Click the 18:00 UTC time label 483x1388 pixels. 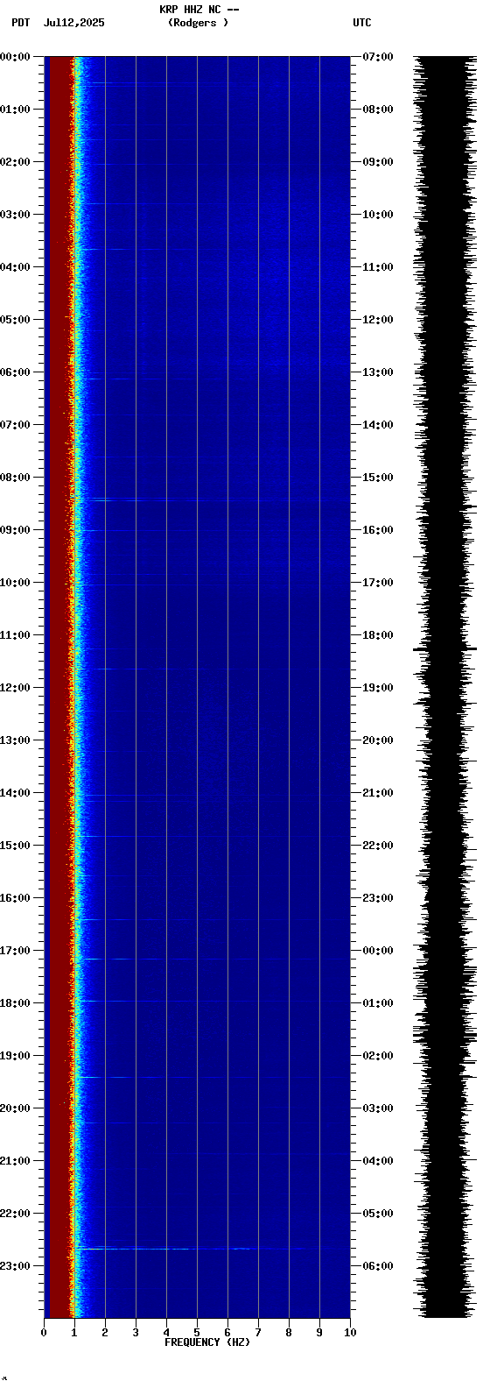pyautogui.click(x=377, y=635)
